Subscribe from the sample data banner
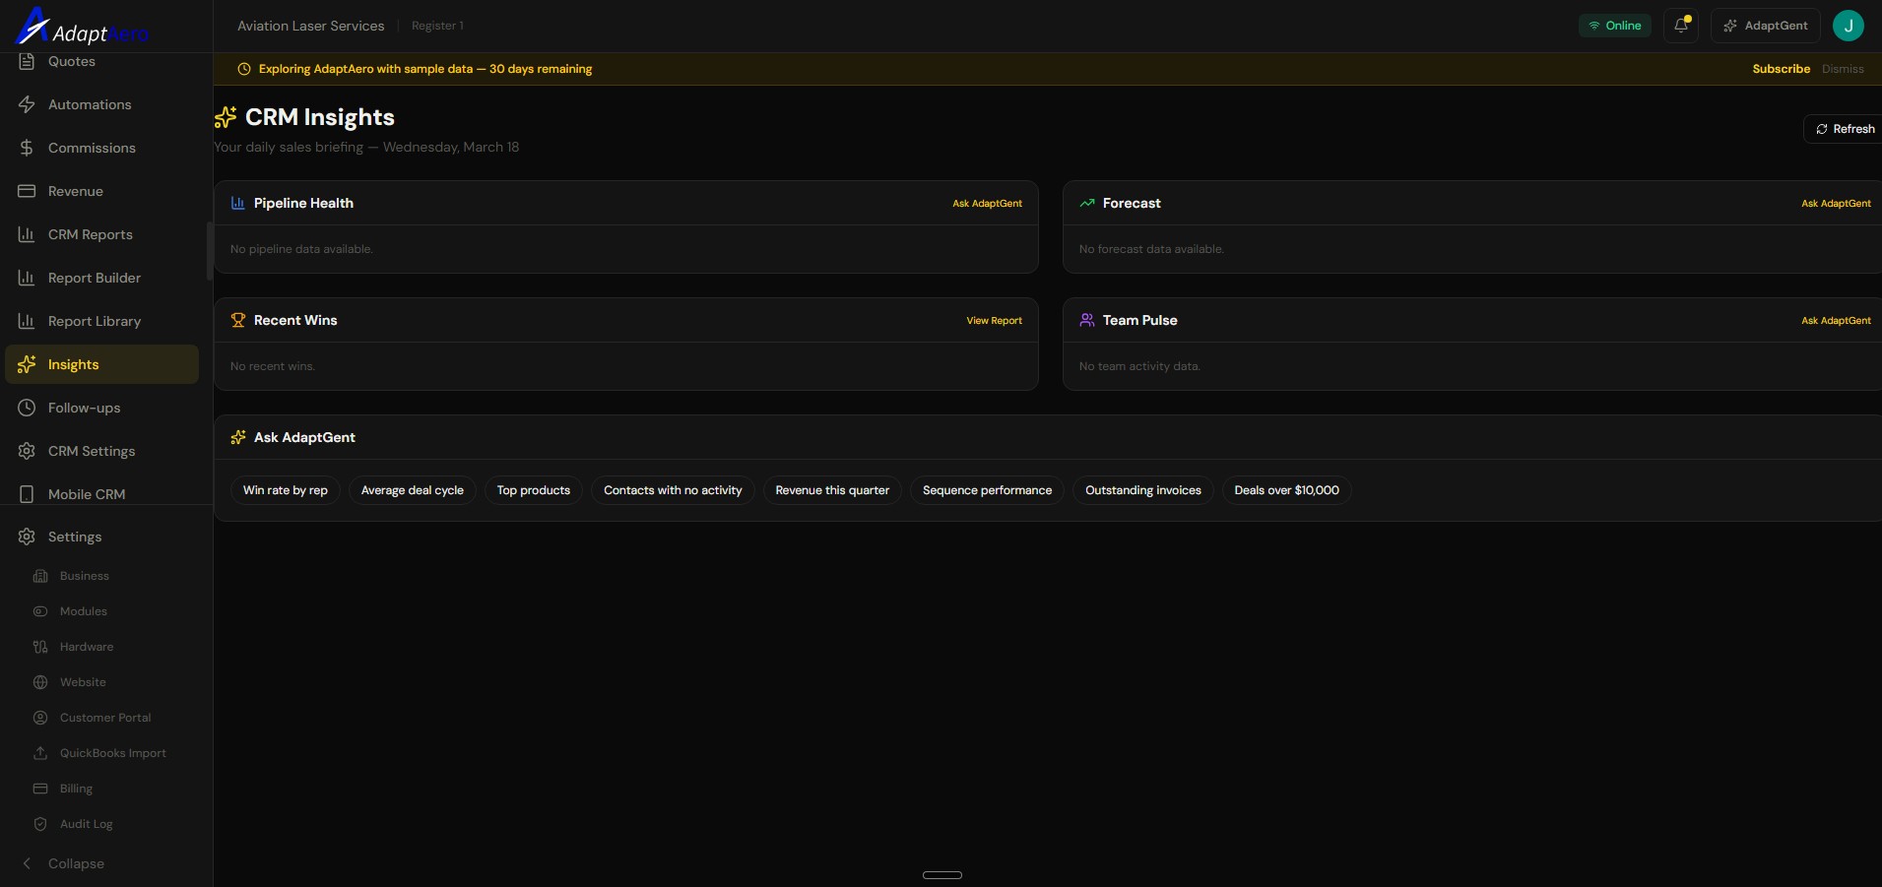Screen dimensions: 1882x887 1779,69
